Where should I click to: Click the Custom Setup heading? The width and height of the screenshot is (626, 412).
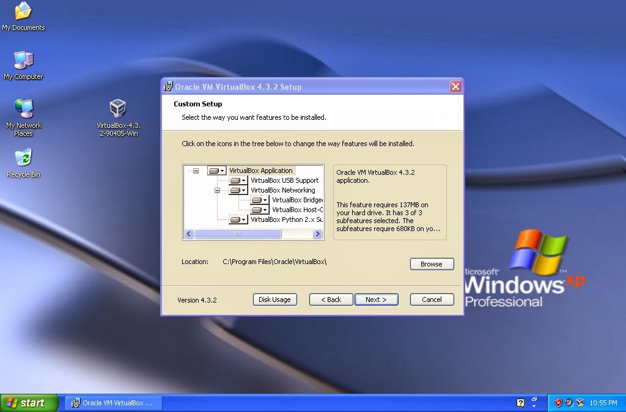click(x=197, y=104)
